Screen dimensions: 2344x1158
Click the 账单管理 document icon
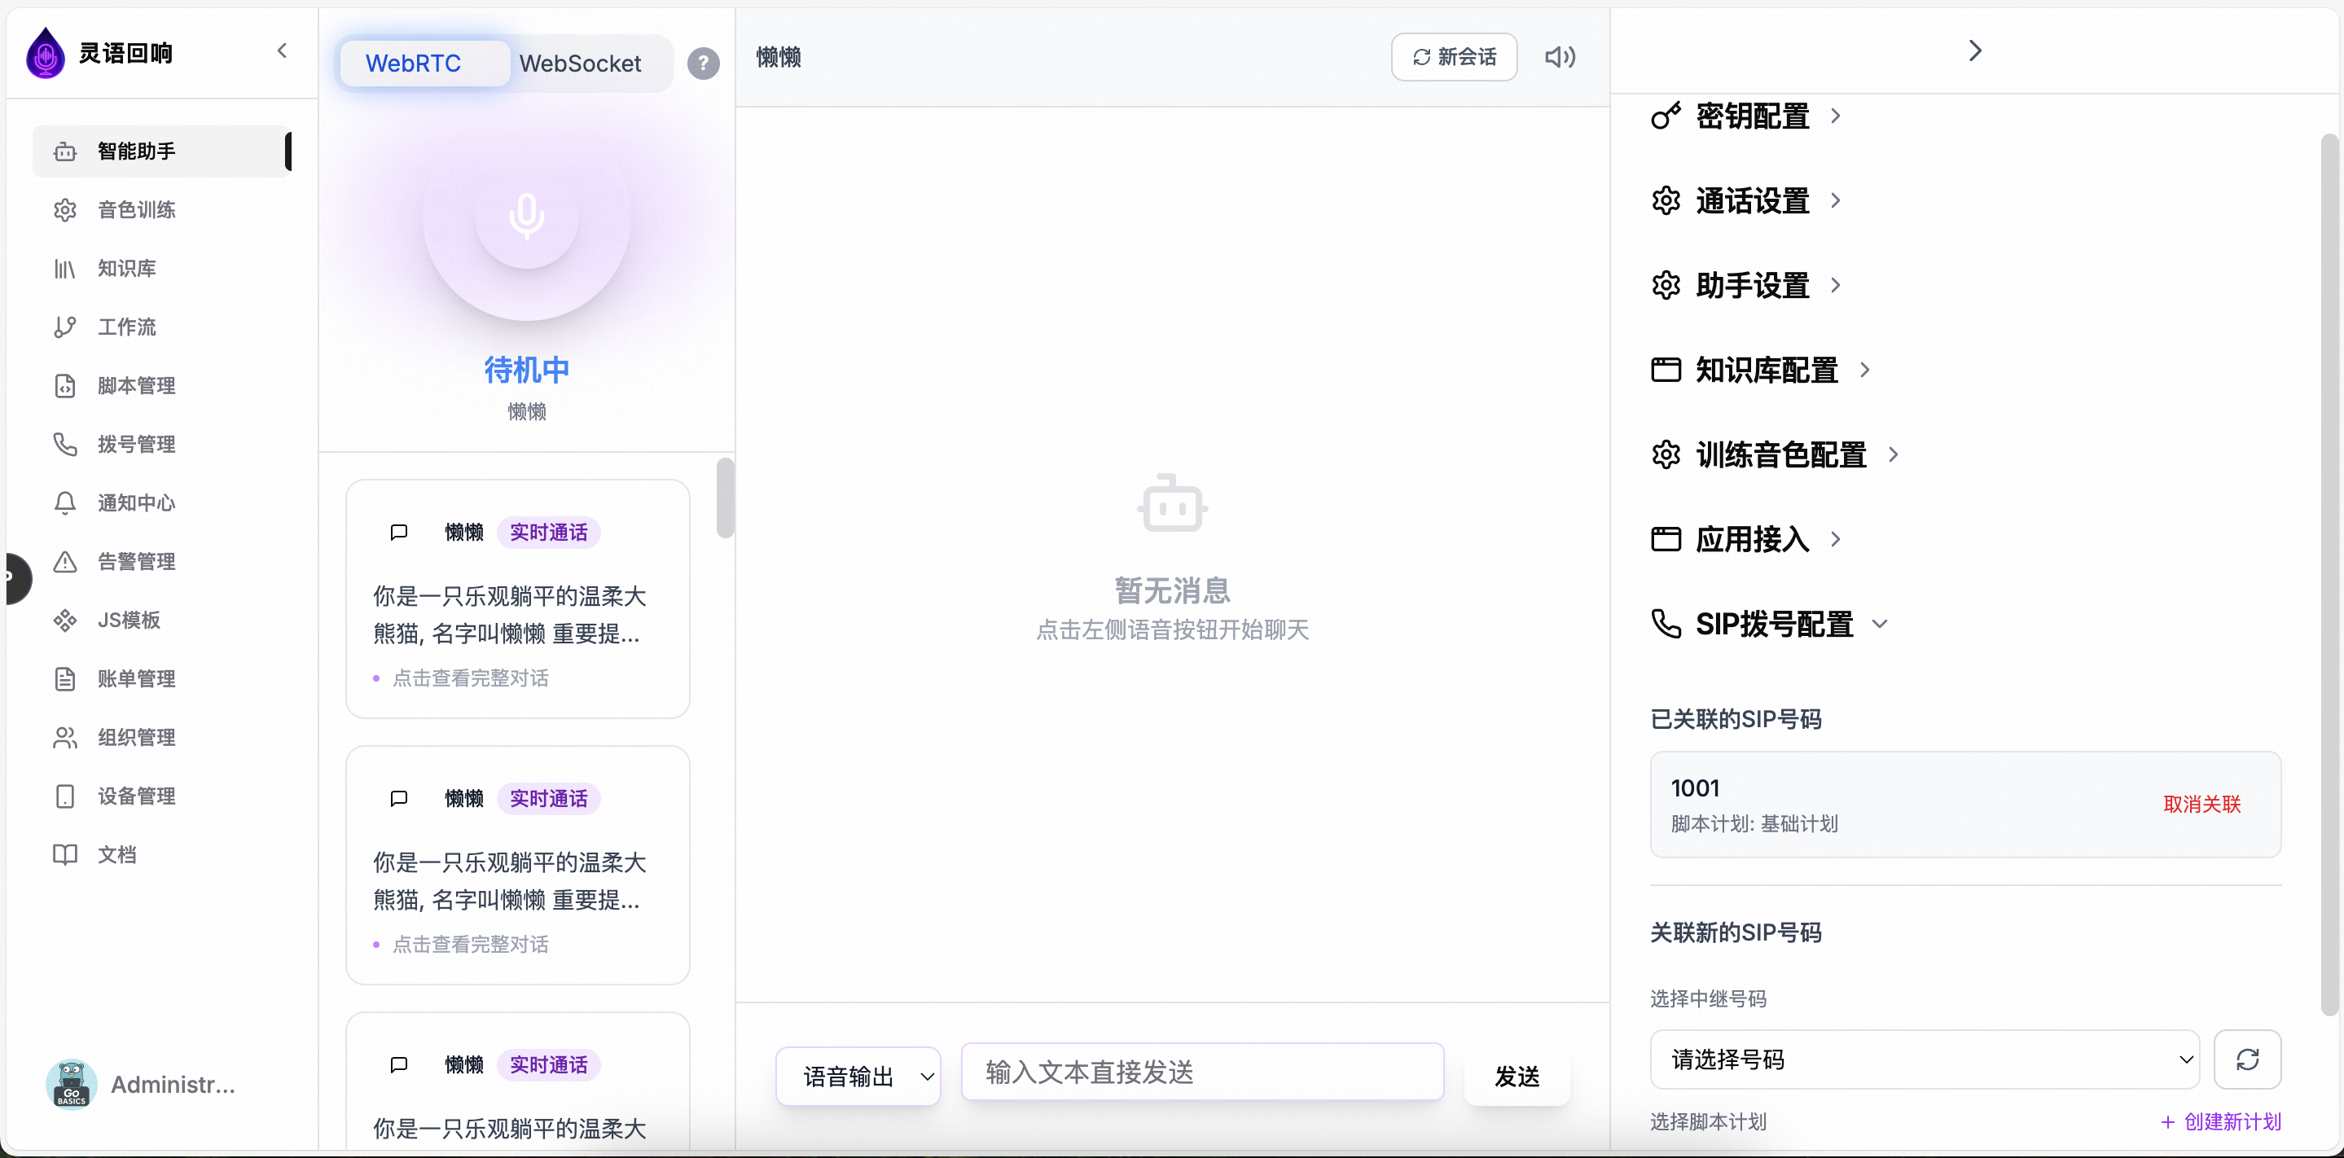[64, 678]
